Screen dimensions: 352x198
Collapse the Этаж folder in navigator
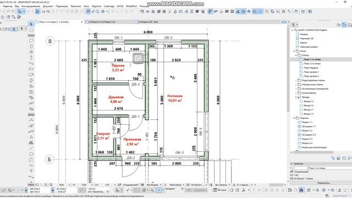click(294, 51)
